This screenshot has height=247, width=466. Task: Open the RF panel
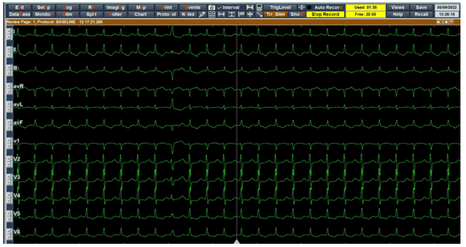[x=91, y=7]
